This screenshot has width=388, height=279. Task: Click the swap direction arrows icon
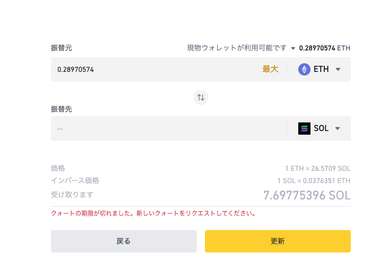201,97
